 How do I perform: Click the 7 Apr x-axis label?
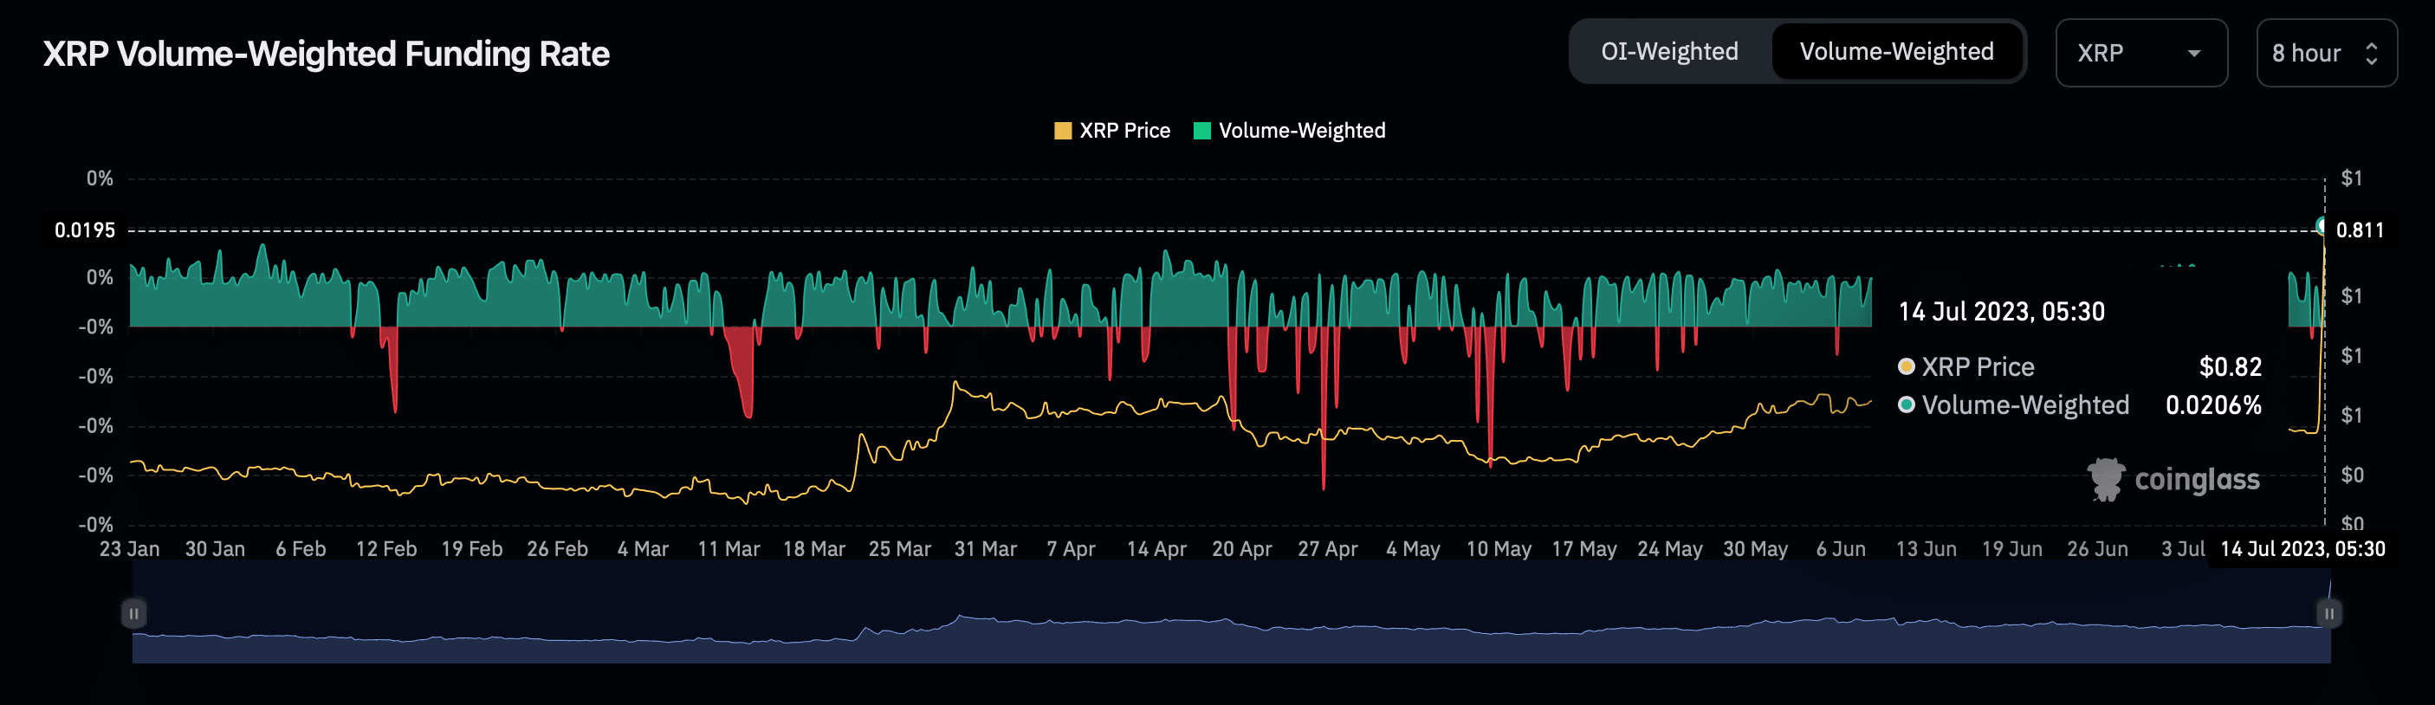coord(1071,549)
